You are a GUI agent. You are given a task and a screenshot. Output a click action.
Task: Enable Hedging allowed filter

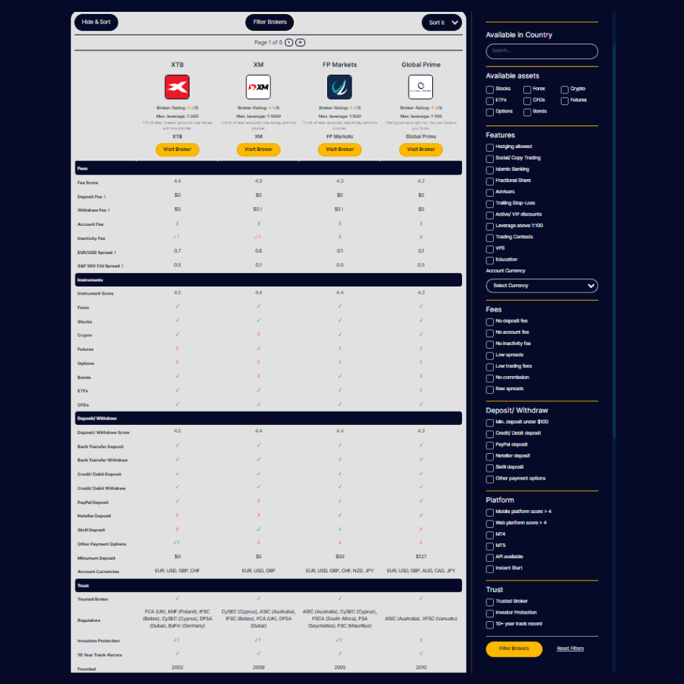pyautogui.click(x=490, y=147)
